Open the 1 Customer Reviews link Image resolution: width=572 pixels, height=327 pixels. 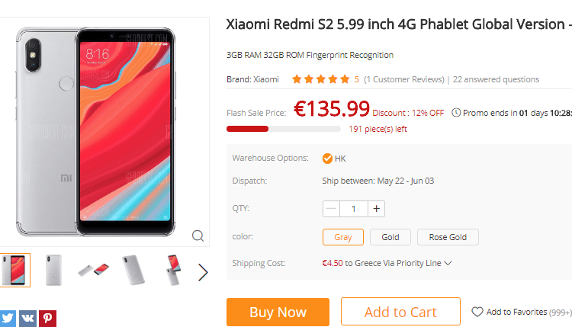click(x=404, y=79)
